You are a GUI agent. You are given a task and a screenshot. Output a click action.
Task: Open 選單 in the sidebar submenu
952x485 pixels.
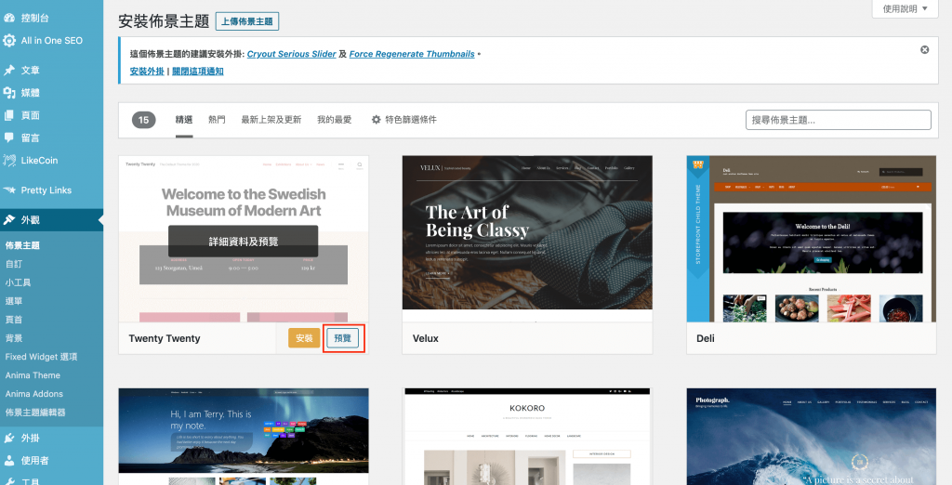coord(14,301)
